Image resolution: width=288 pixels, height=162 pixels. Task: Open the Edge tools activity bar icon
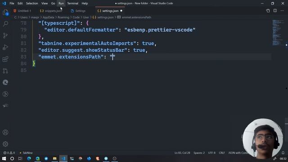point(5,82)
